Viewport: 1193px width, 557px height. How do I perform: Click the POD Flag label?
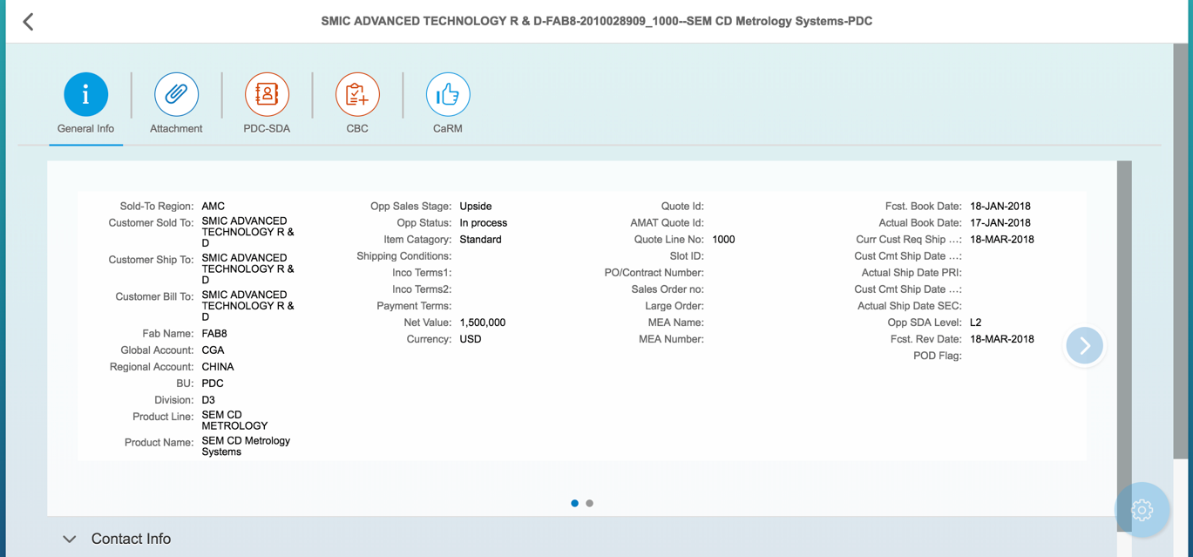(x=938, y=356)
